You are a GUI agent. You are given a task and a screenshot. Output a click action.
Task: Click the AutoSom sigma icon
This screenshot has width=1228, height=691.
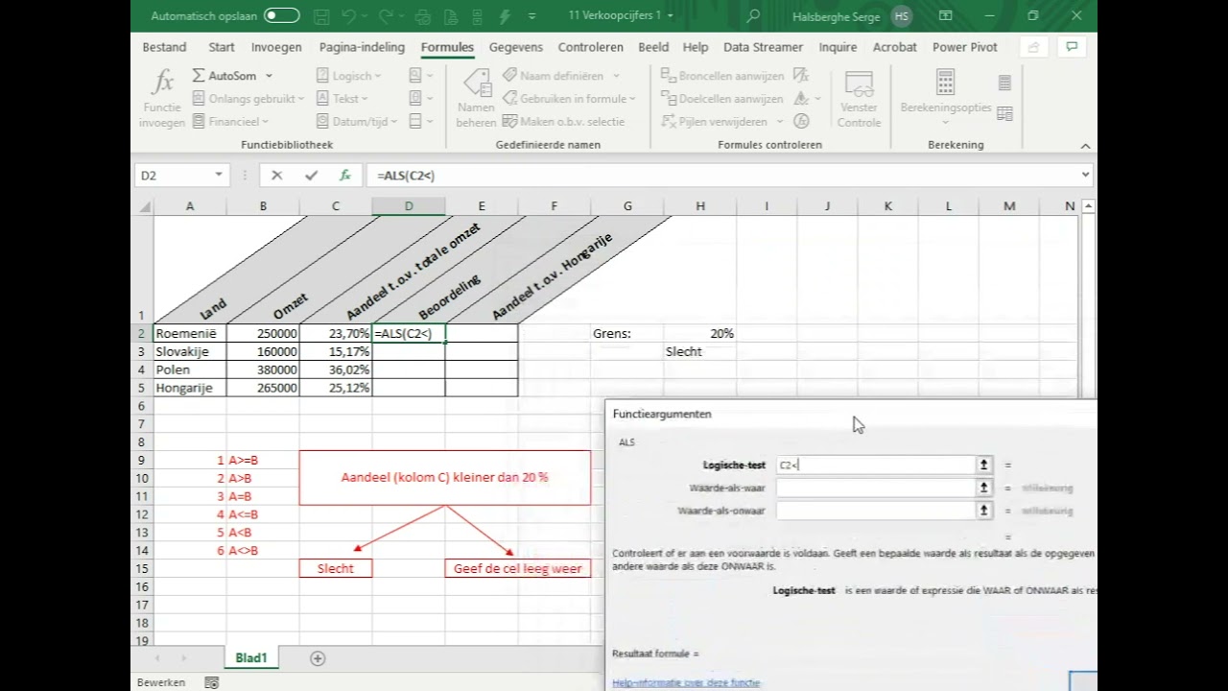(x=199, y=76)
